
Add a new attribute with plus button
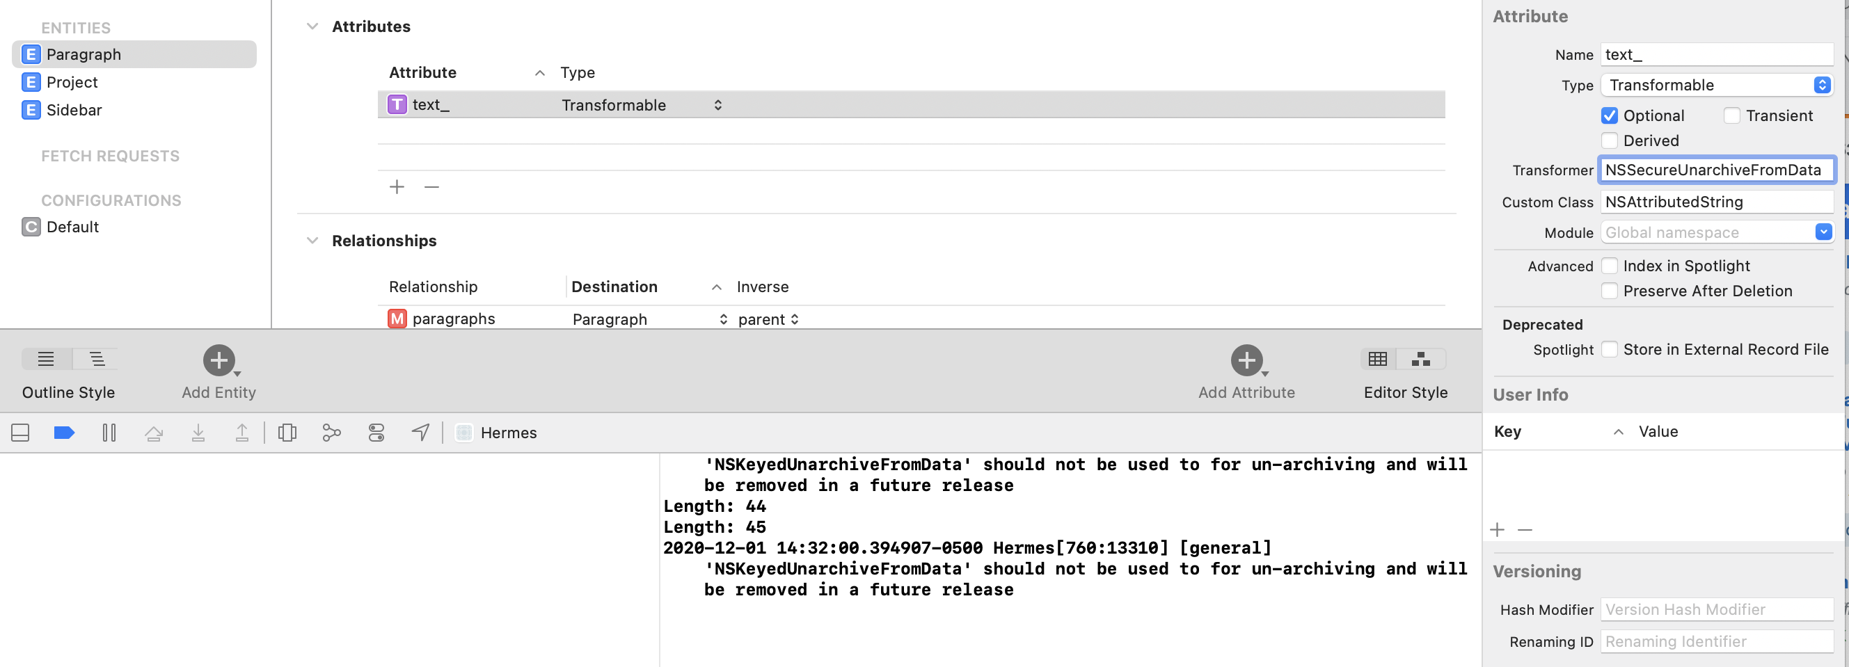(397, 187)
